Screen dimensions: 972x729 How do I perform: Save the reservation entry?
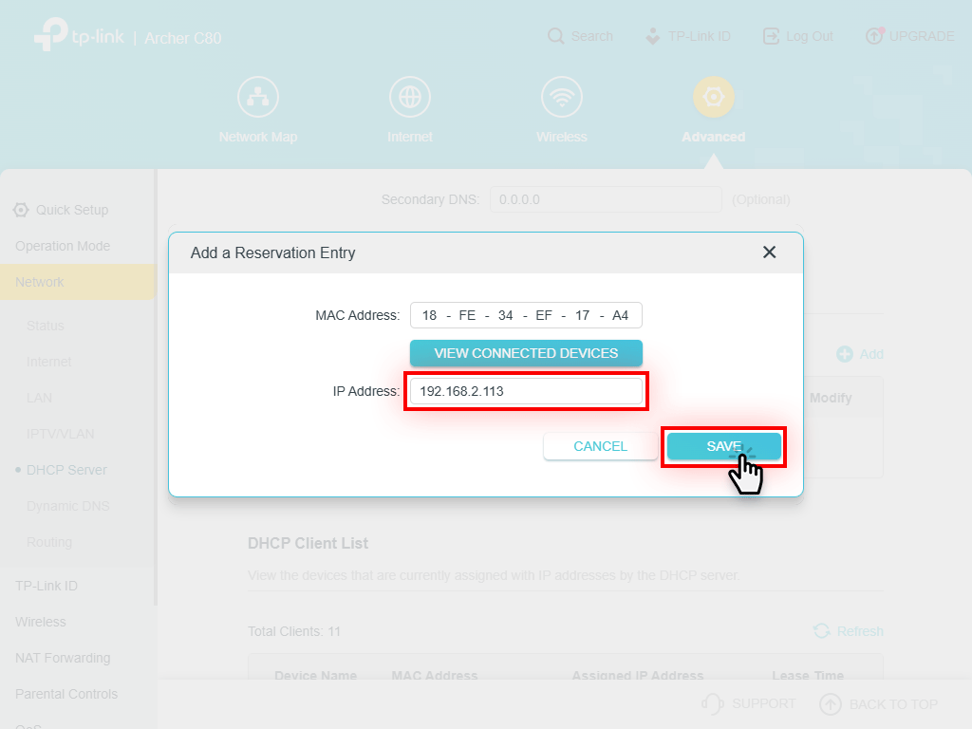point(723,446)
